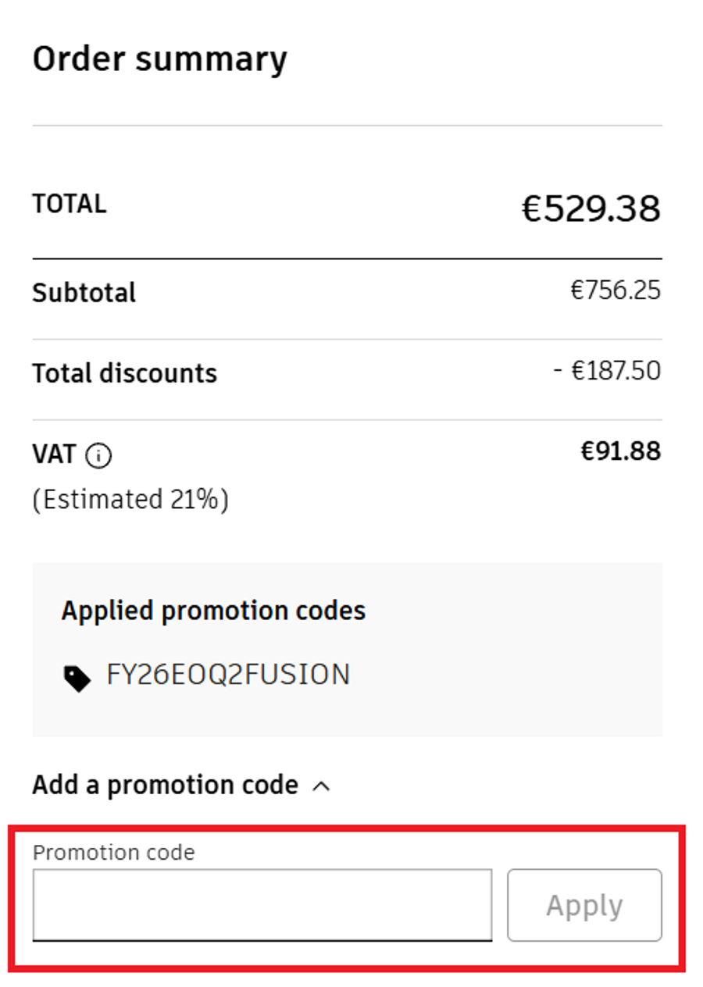Click the VAT information icon
This screenshot has height=987, width=703.
(x=98, y=455)
